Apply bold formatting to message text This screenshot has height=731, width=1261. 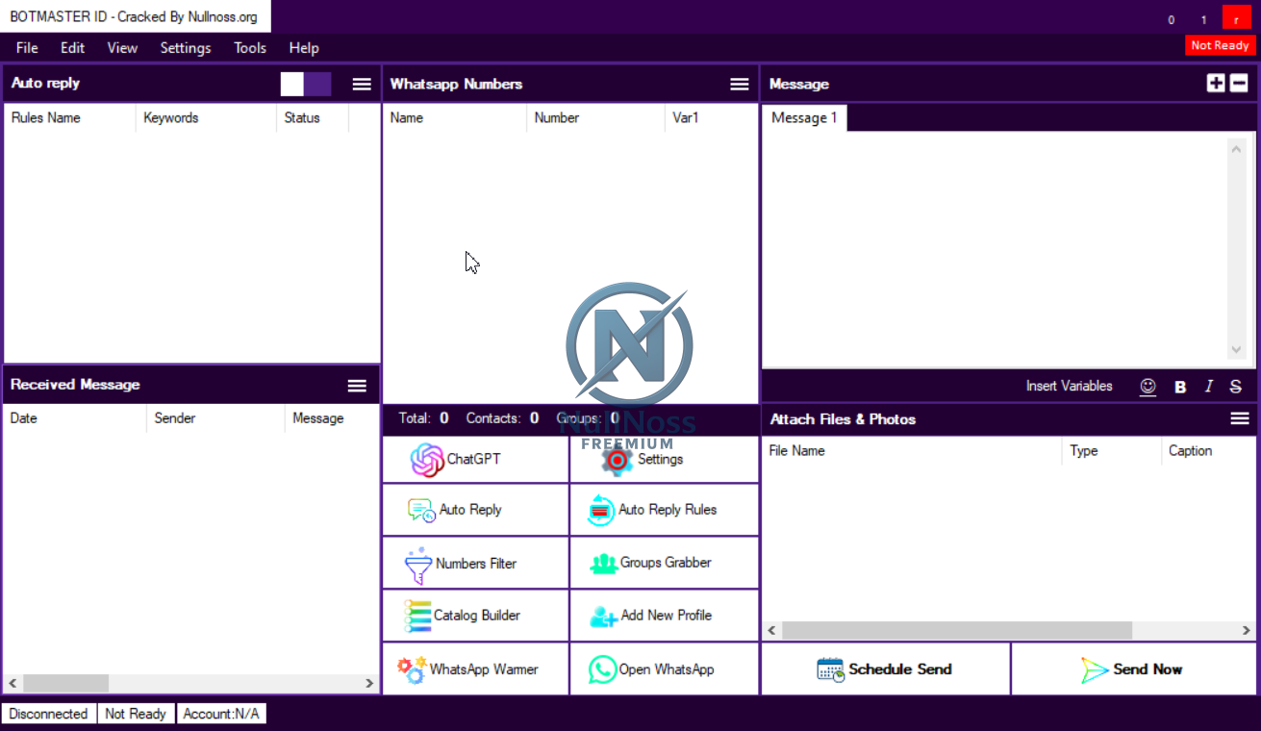coord(1180,386)
